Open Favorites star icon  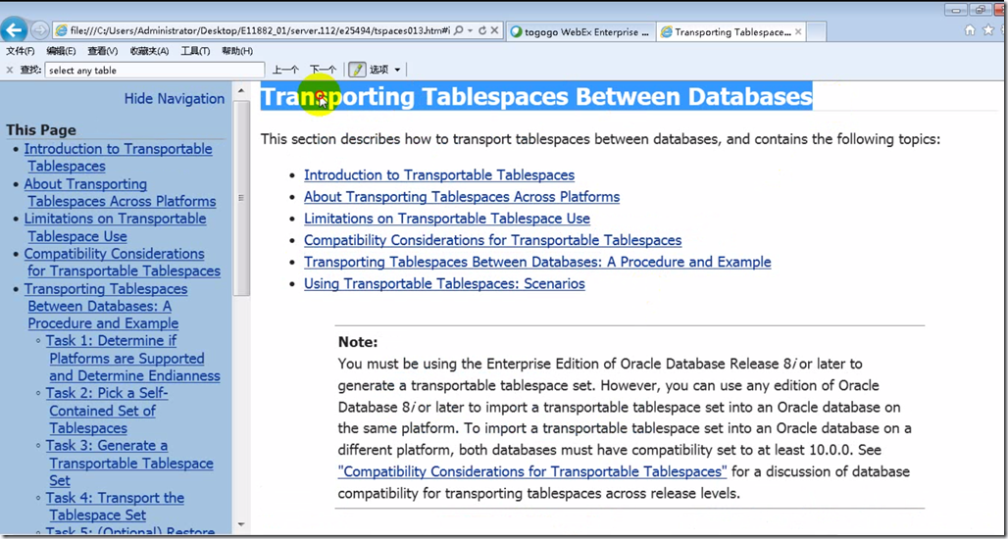coord(988,30)
